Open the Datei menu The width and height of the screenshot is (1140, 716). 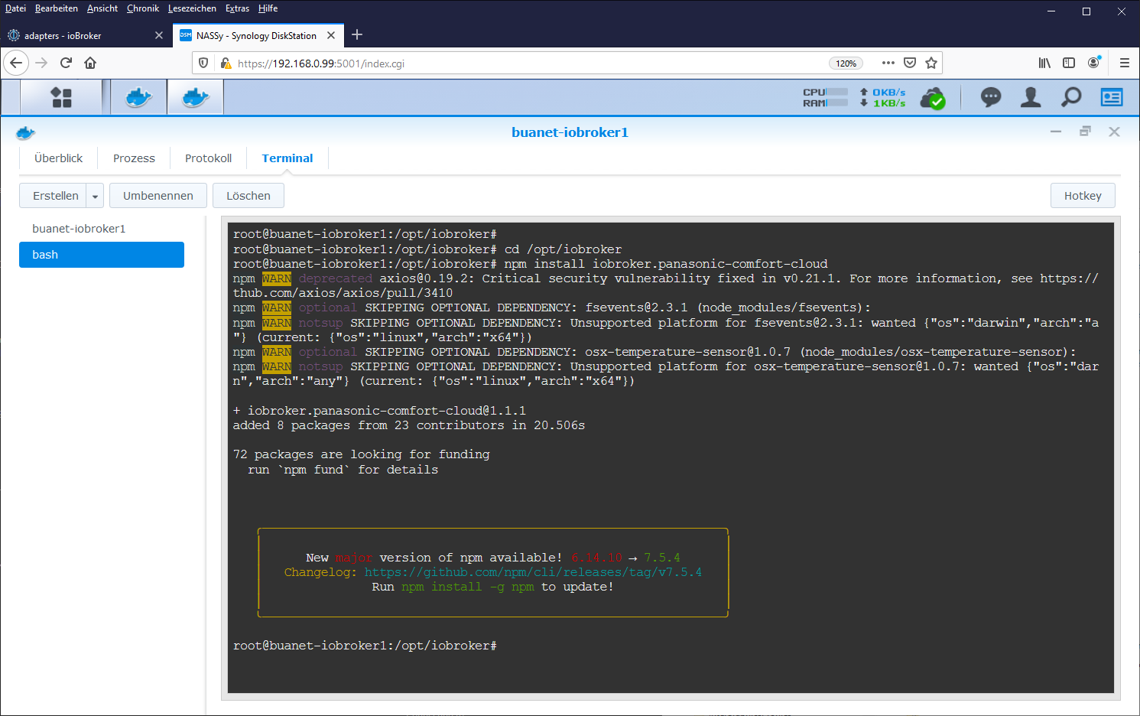(x=15, y=8)
